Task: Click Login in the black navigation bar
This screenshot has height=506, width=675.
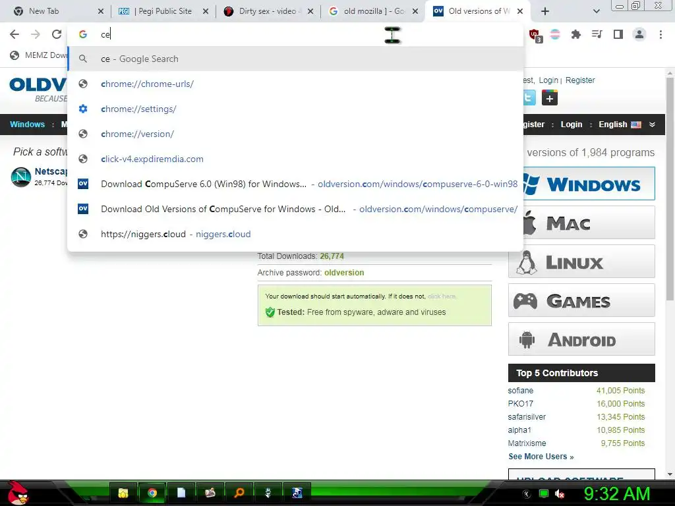Action: (572, 125)
